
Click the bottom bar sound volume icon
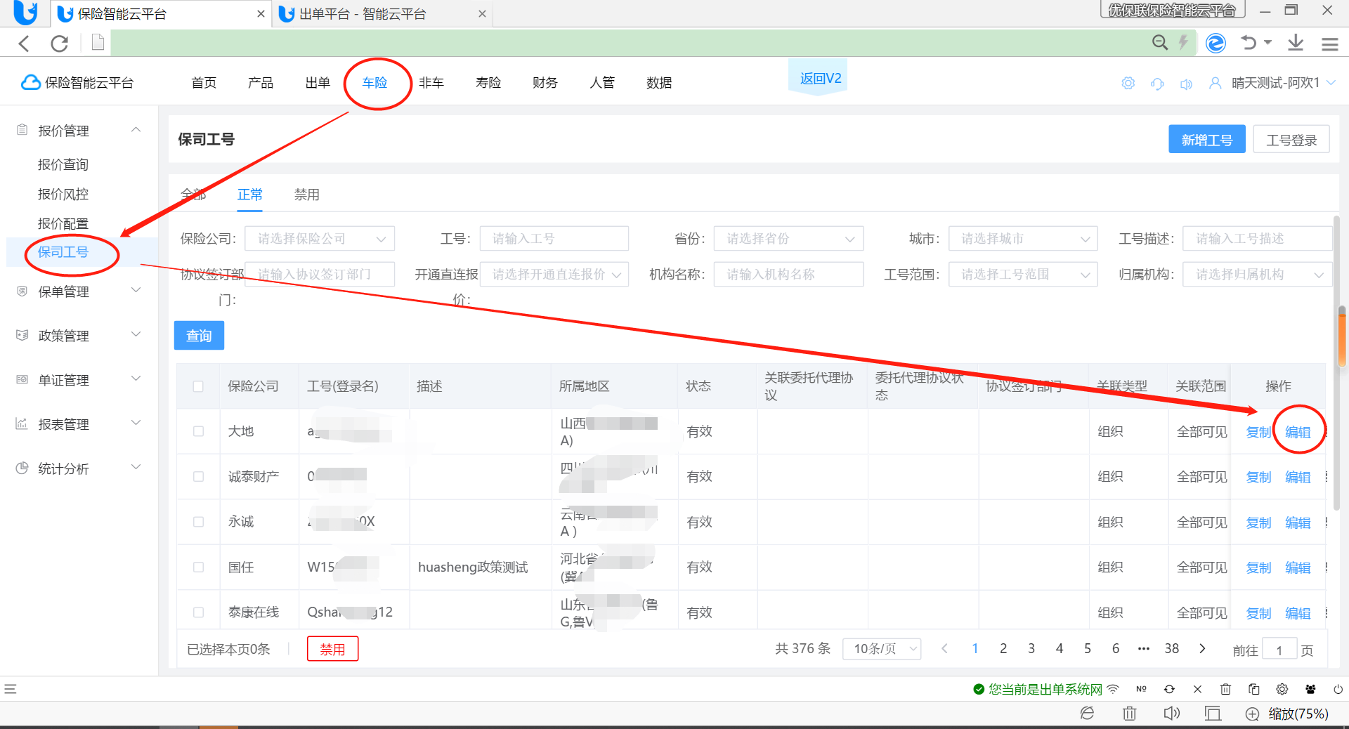1171,714
